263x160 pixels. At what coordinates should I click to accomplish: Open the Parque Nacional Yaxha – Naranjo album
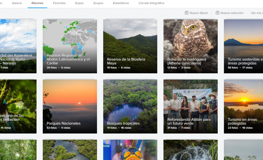click(x=18, y=46)
